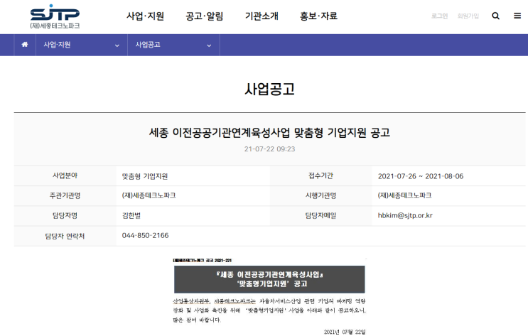Go to home via breadcrumb house icon
The width and height of the screenshot is (528, 336).
[25, 45]
